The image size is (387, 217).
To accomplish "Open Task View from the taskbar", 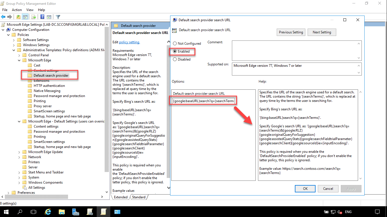I will pyautogui.click(x=33, y=212).
